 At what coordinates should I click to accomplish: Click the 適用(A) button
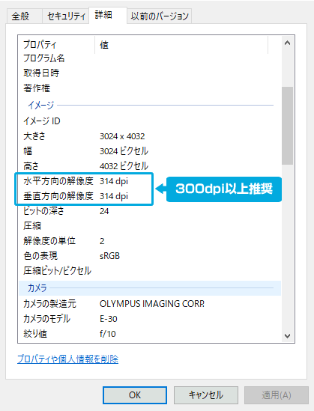click(x=277, y=395)
